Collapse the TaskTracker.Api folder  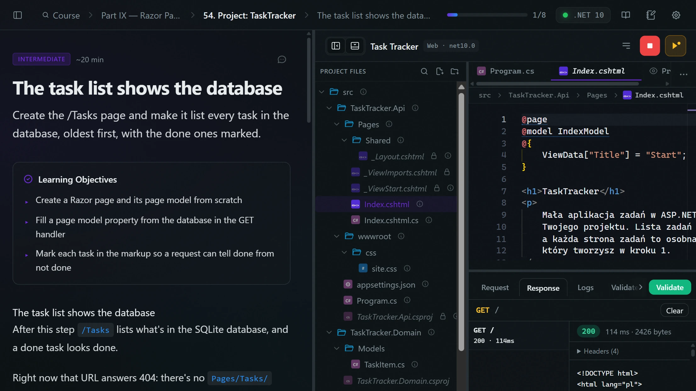coord(329,108)
